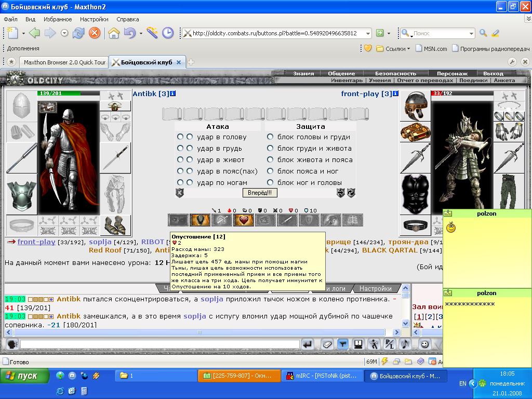
Task: Choose блок груди и живота defense
Action: pyautogui.click(x=270, y=148)
